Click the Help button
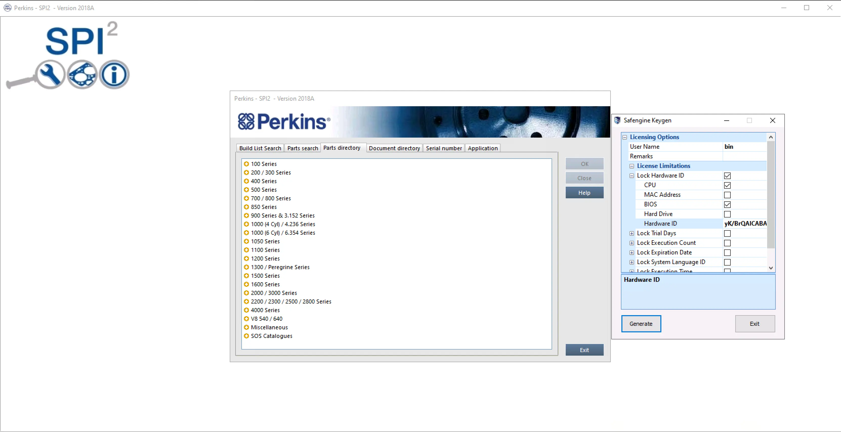The height and width of the screenshot is (432, 841). click(x=584, y=192)
